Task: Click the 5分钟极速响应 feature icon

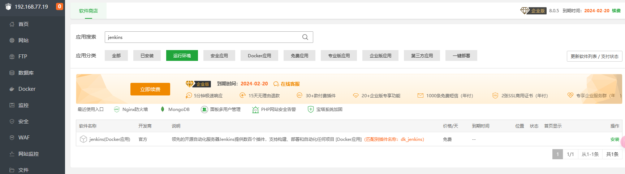Action: coord(189,95)
